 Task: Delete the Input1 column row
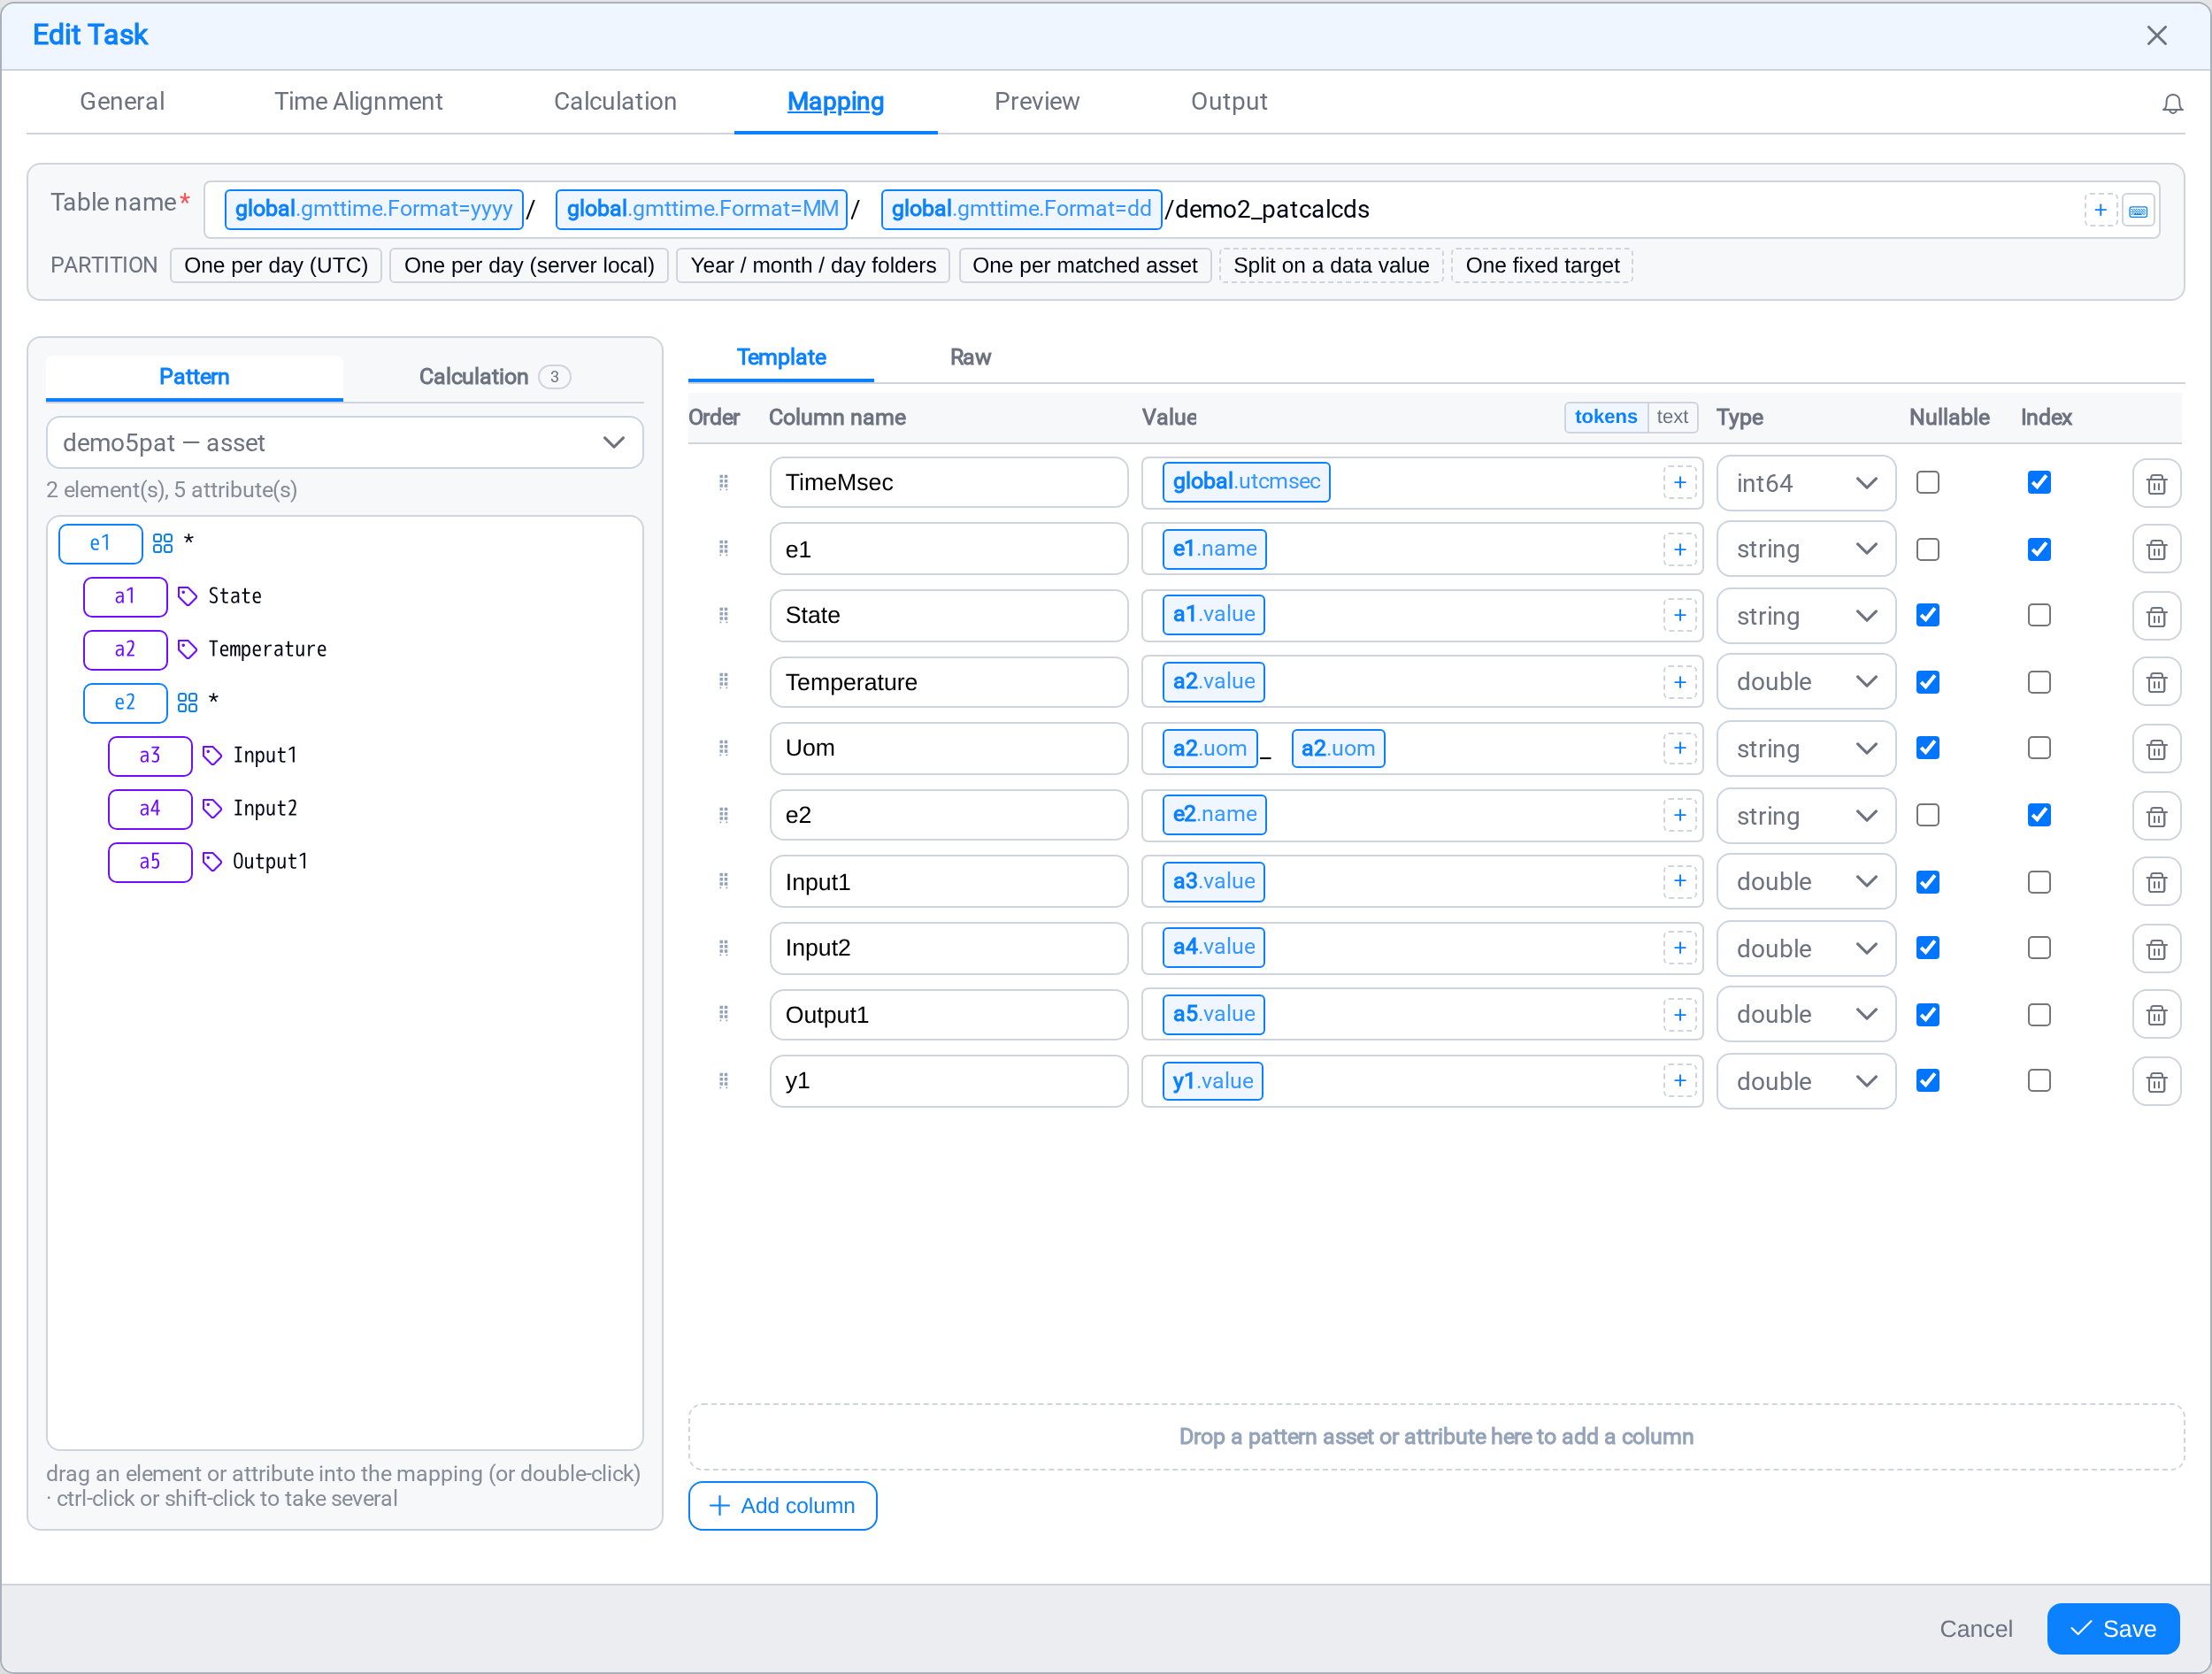point(2156,882)
